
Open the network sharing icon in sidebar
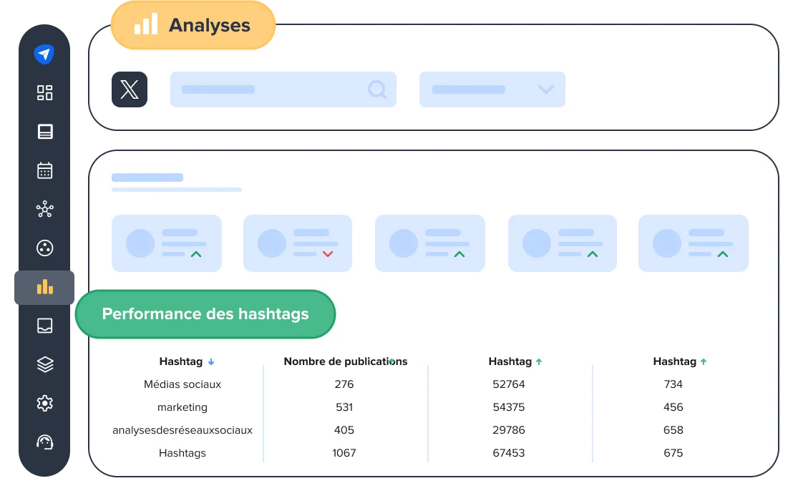[x=44, y=209]
